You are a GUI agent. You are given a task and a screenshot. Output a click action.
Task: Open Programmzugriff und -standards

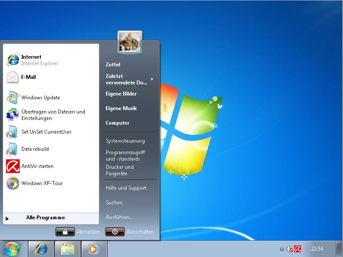pos(125,155)
